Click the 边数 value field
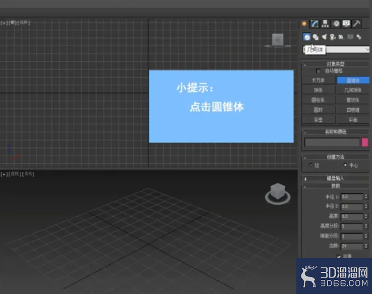The image size is (372, 294). [x=352, y=246]
